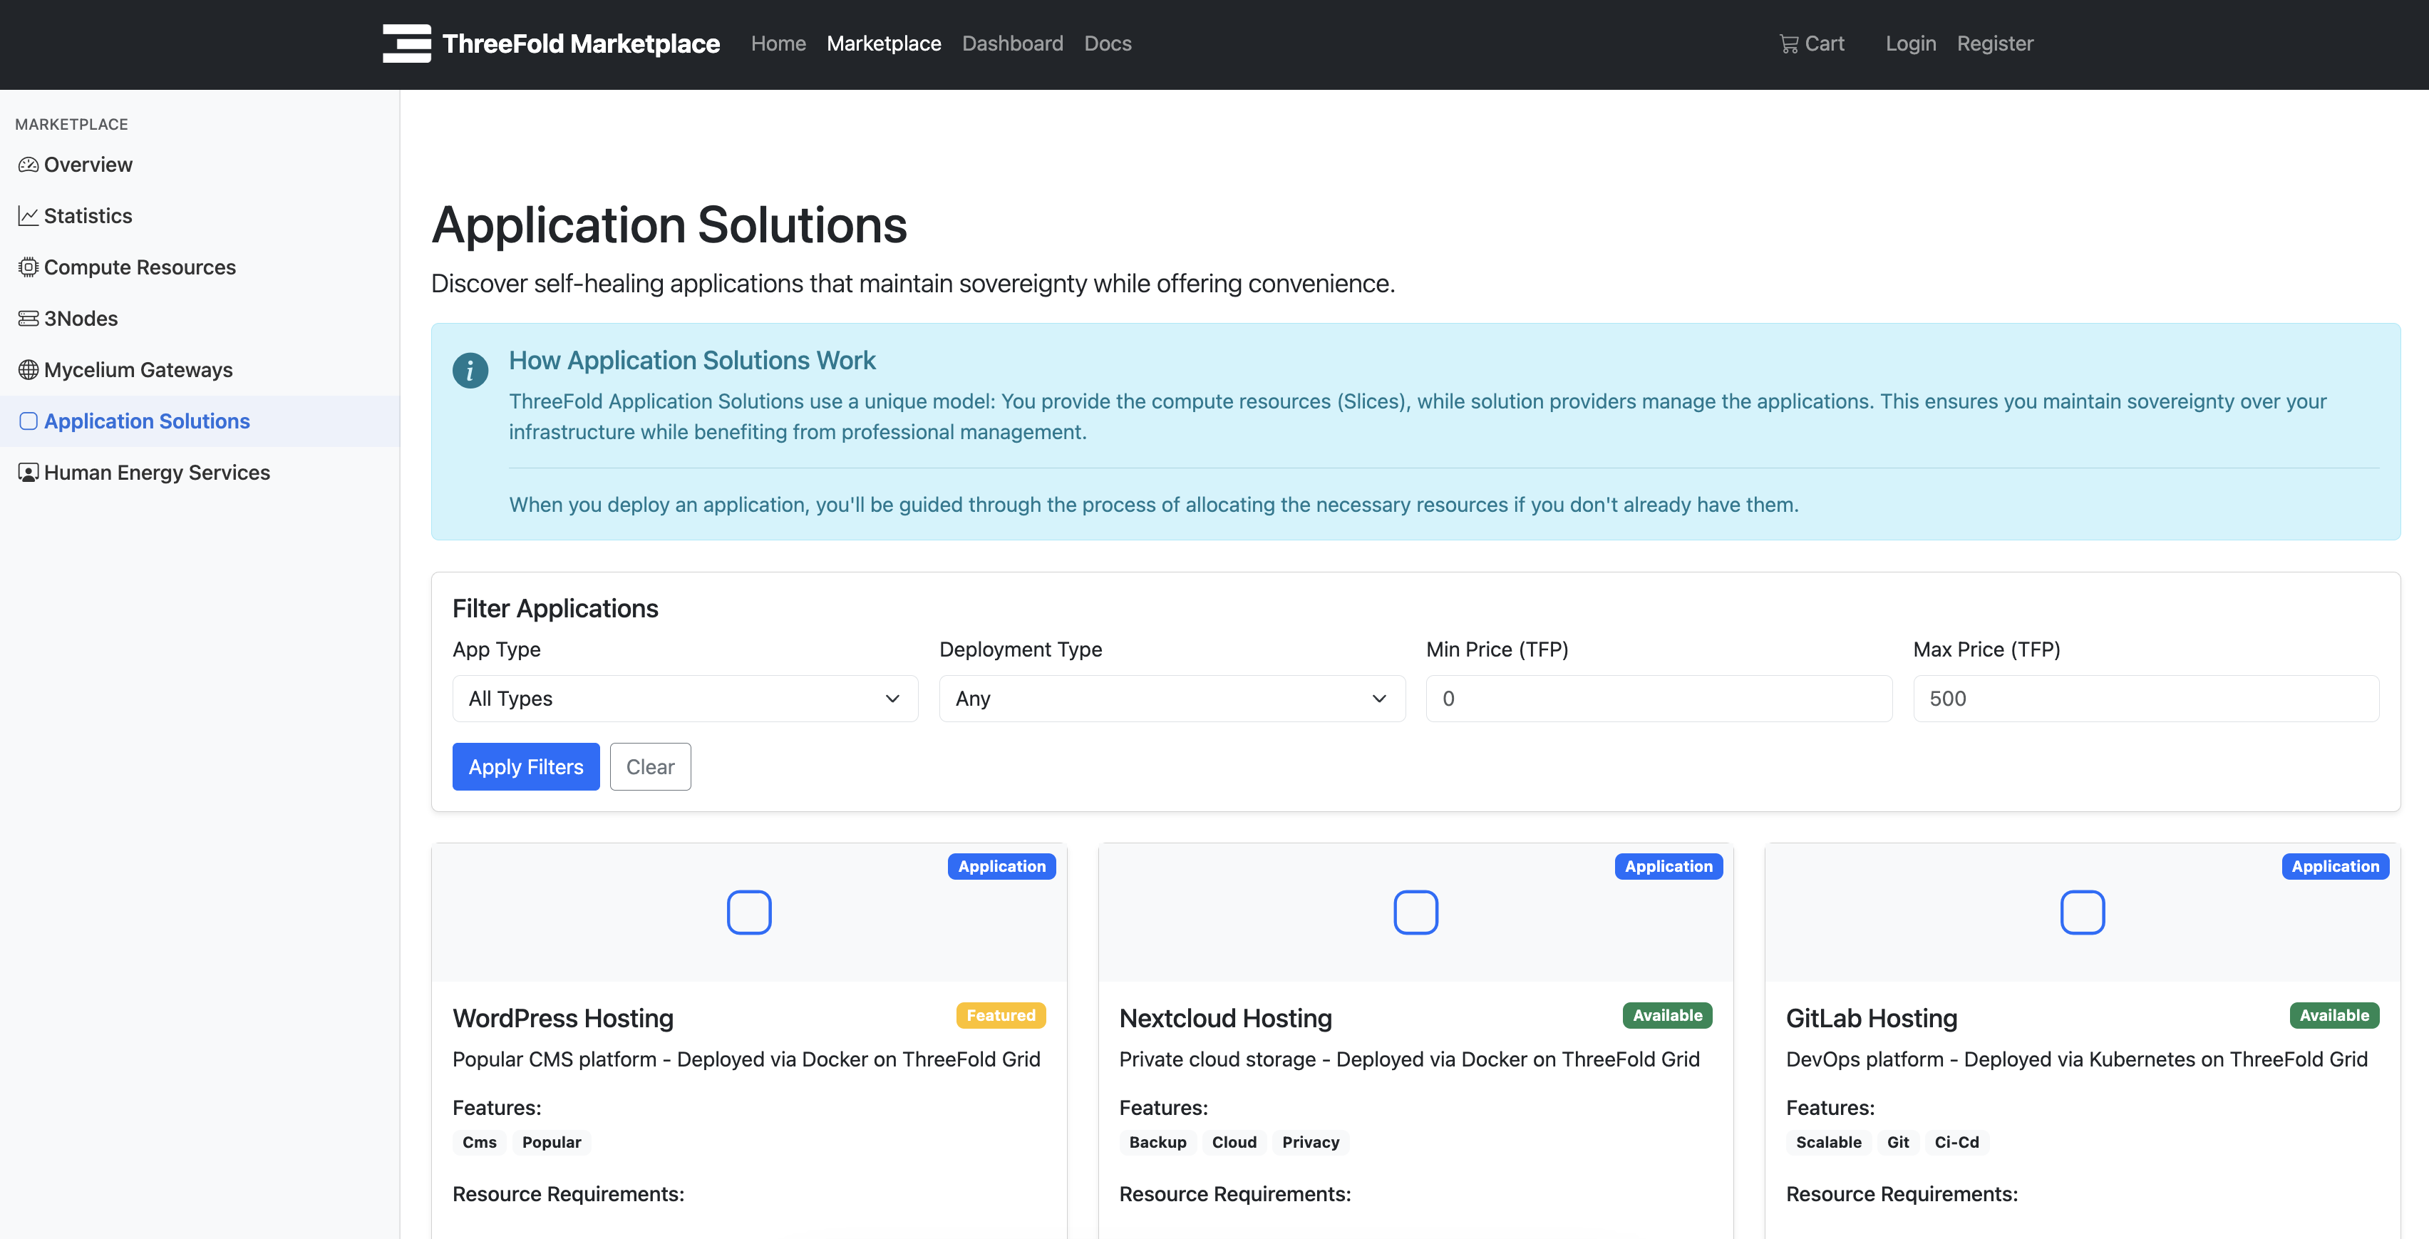Click the Scalable feature tag
The image size is (2429, 1239).
(x=1828, y=1142)
